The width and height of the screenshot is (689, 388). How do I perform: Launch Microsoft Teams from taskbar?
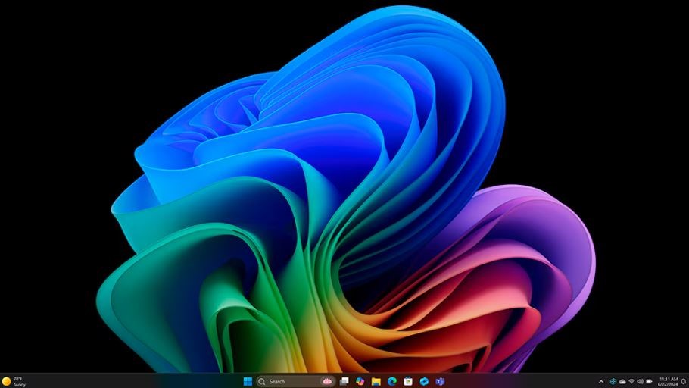coord(440,381)
